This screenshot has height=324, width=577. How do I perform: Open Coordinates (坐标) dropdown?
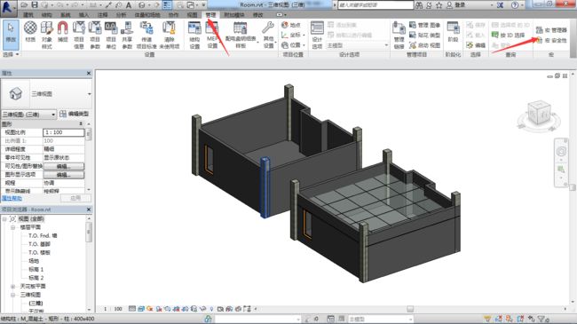[x=293, y=35]
